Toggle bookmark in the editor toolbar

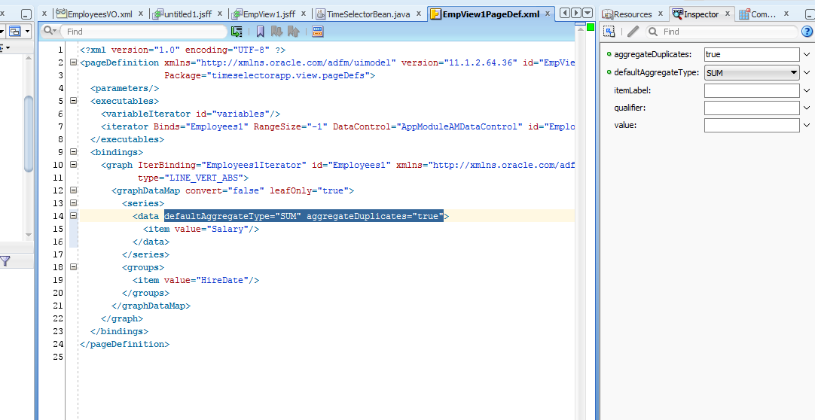pyautogui.click(x=261, y=32)
